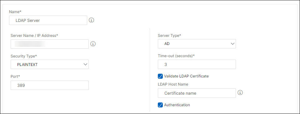The image size is (300, 114).
Task: Click the info icon beside LDAP Host Name
Action: (240, 93)
